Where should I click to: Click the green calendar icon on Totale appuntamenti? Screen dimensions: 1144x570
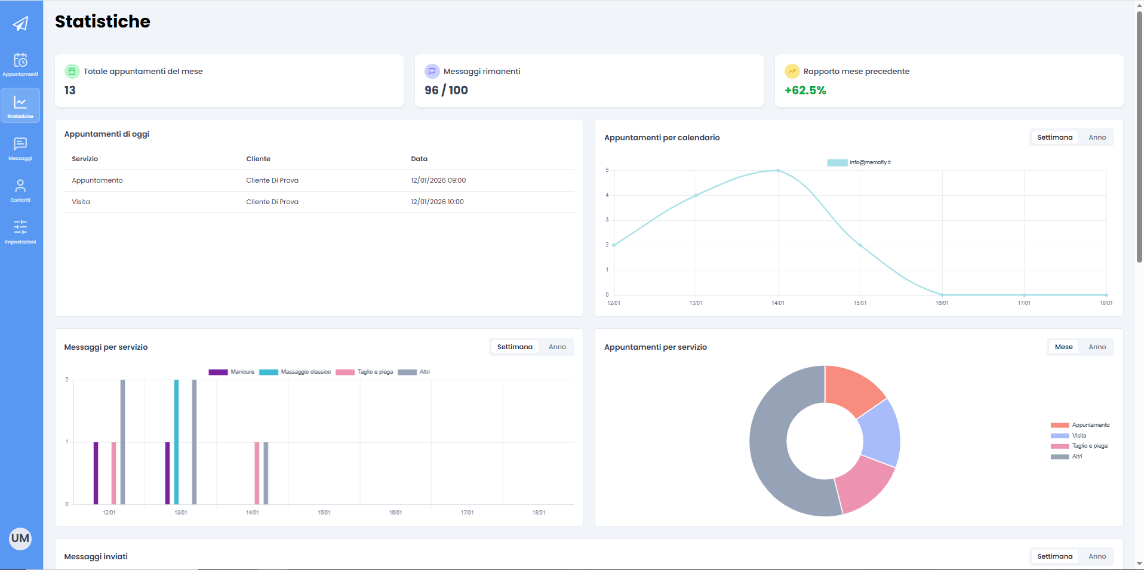tap(72, 70)
